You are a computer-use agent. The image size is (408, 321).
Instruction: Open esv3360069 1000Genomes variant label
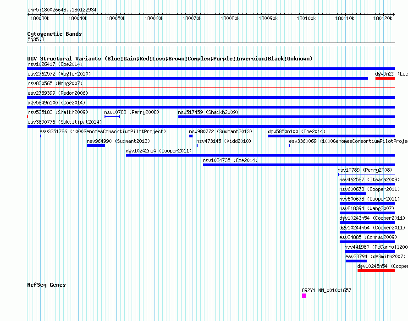click(348, 141)
